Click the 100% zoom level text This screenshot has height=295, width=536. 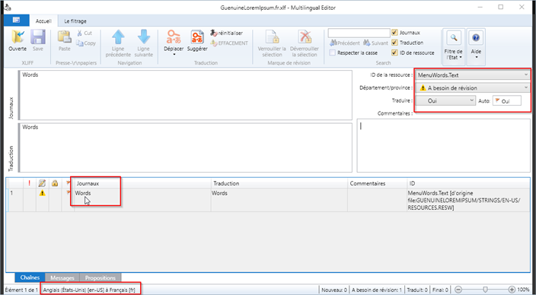click(523, 290)
